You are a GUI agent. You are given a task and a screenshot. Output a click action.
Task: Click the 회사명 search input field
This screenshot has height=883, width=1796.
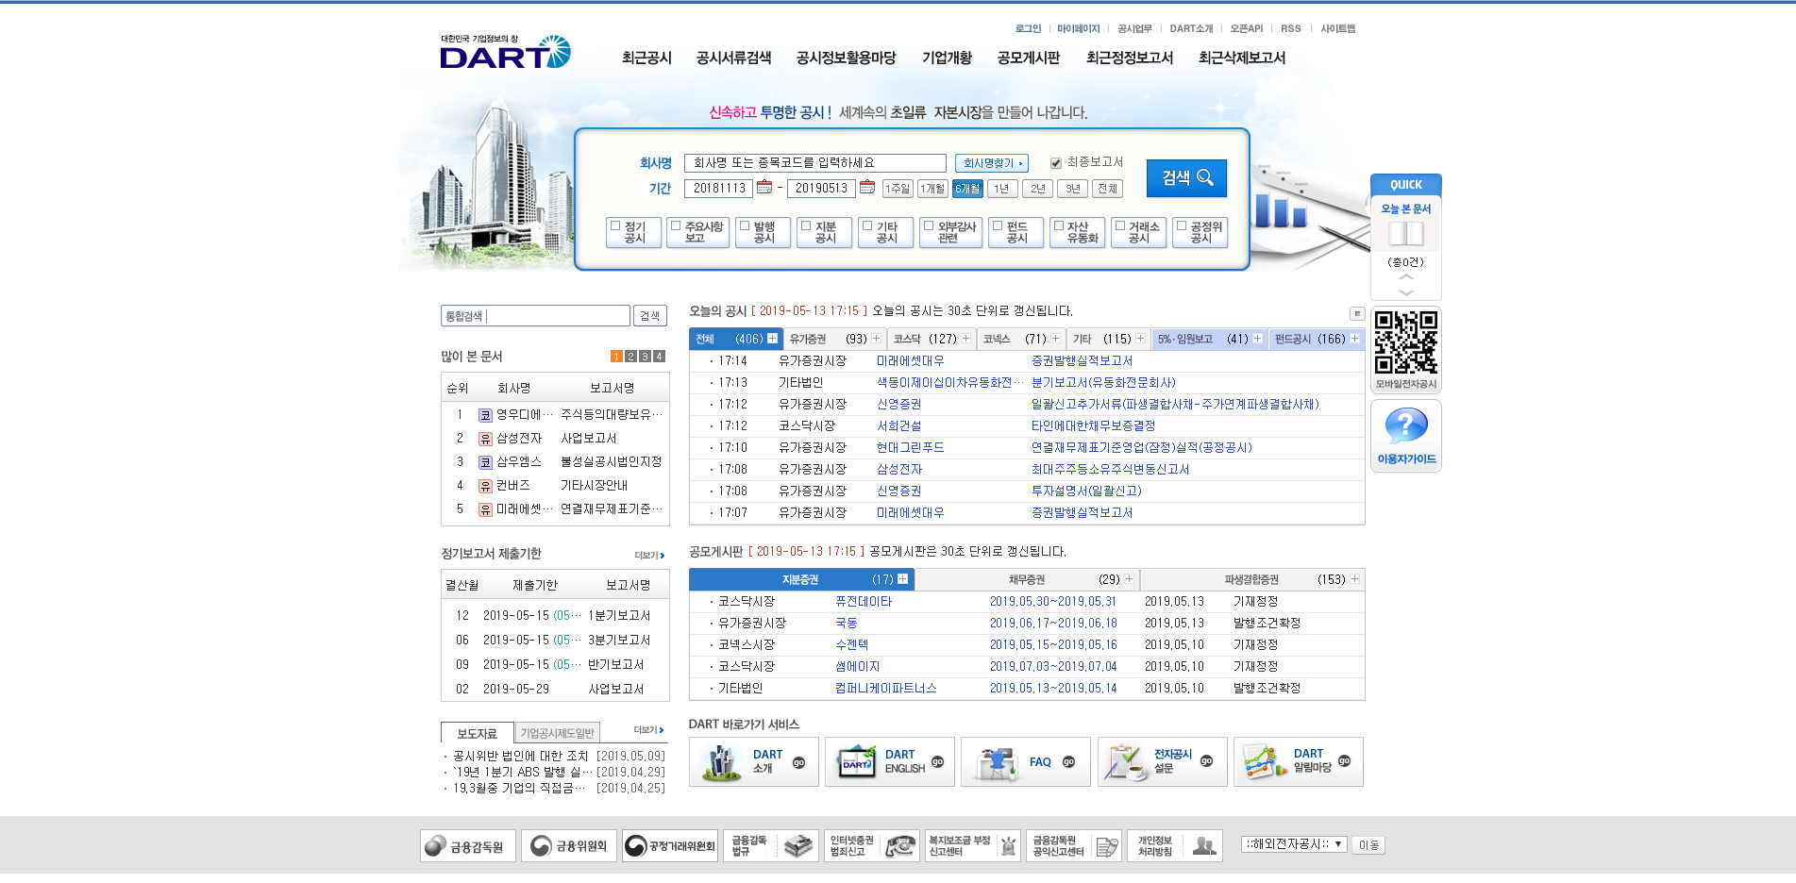coord(815,163)
